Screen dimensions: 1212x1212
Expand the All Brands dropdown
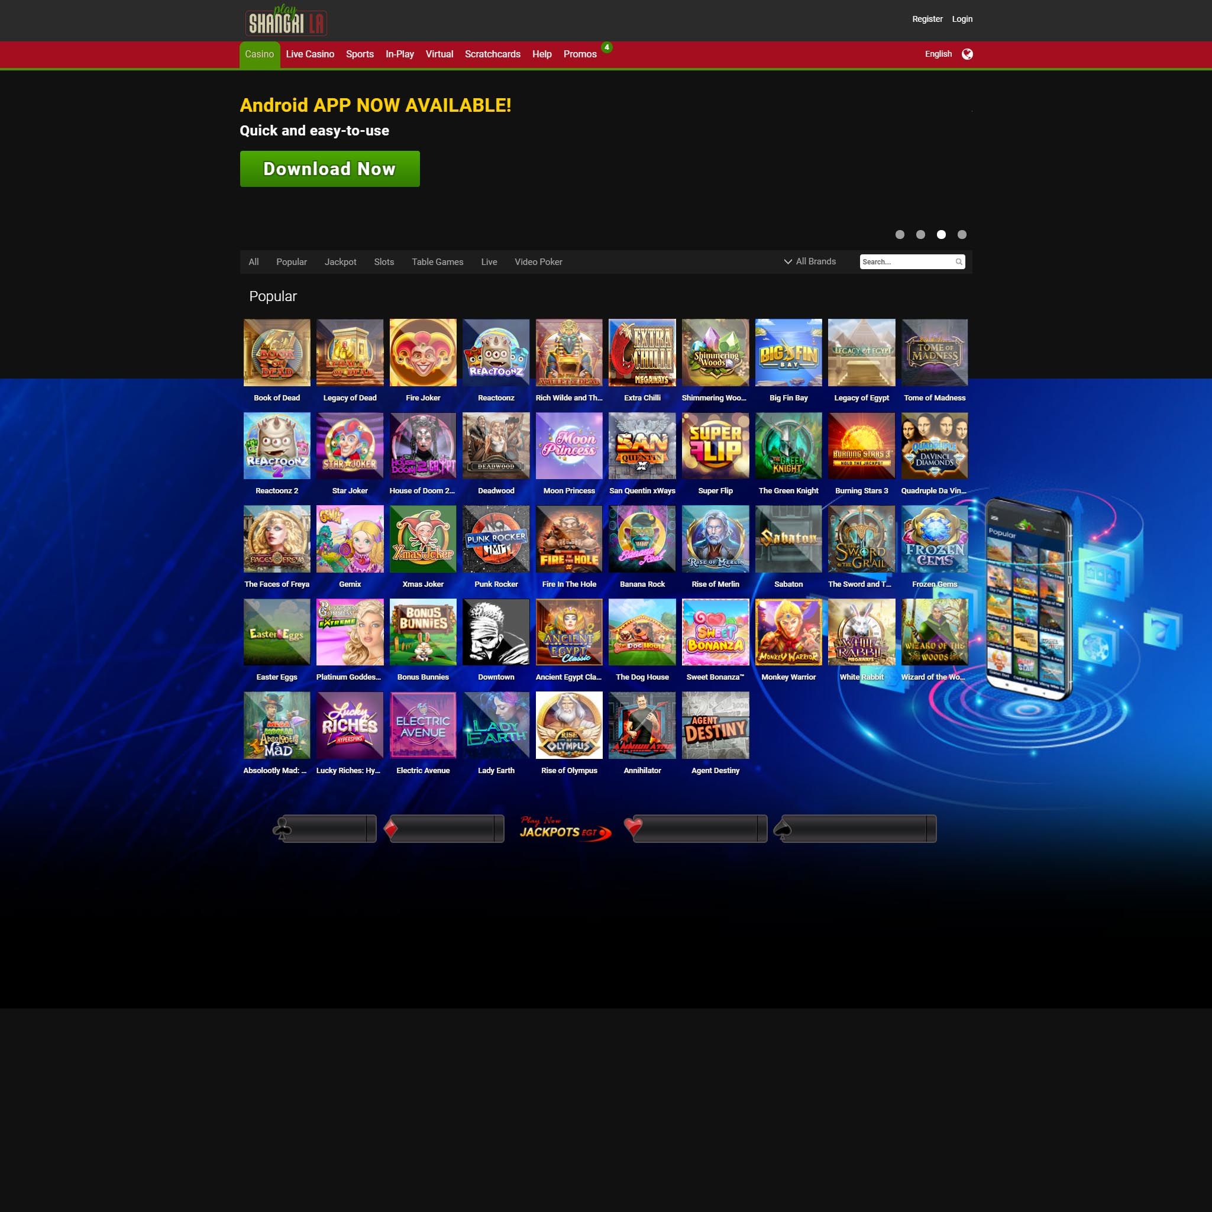(x=809, y=261)
